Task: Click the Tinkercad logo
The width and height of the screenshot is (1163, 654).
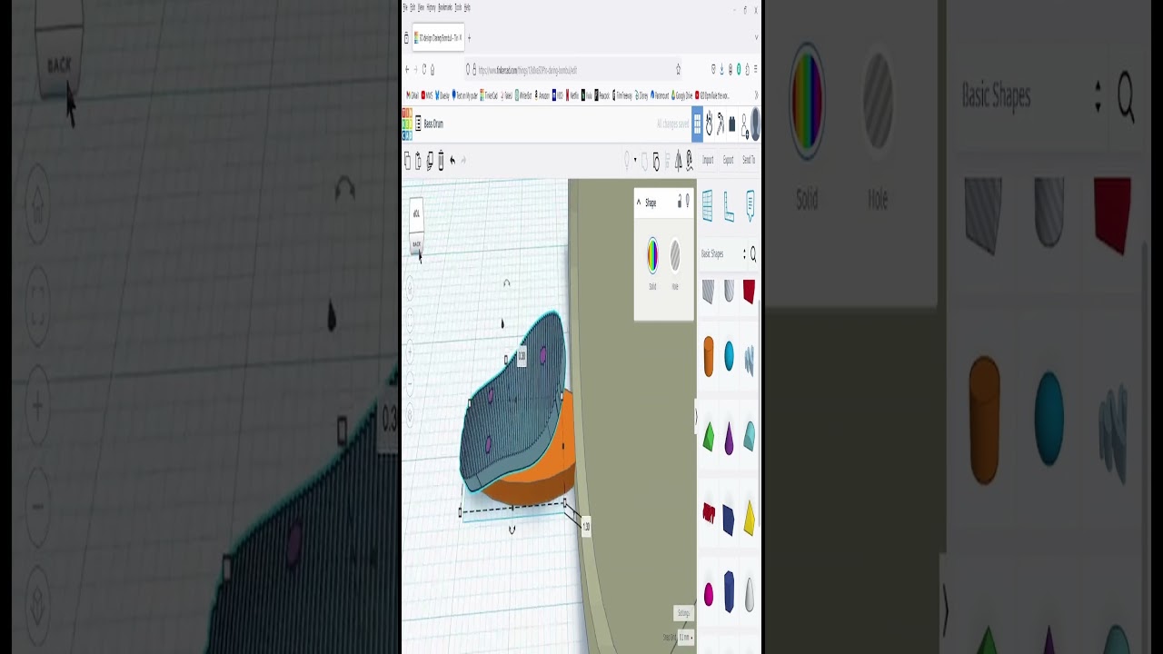Action: (407, 124)
